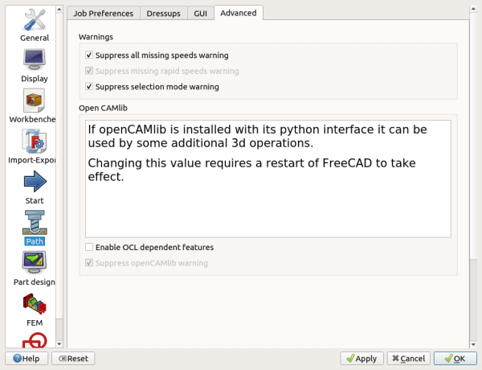Click the "Open CAMlib" group label

103,108
